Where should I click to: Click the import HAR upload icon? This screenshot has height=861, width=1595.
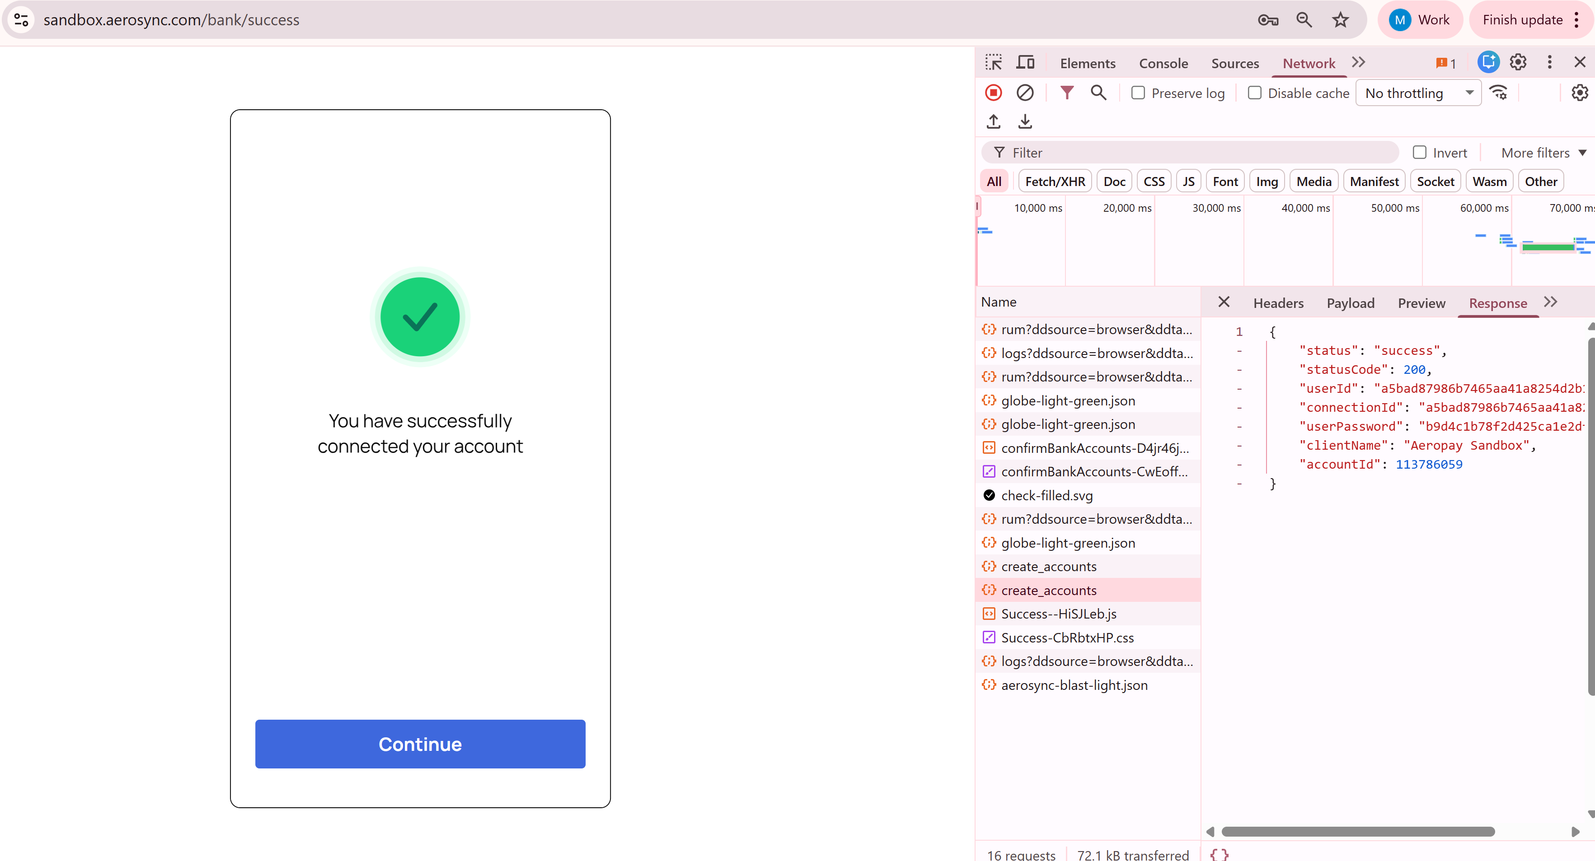(993, 121)
